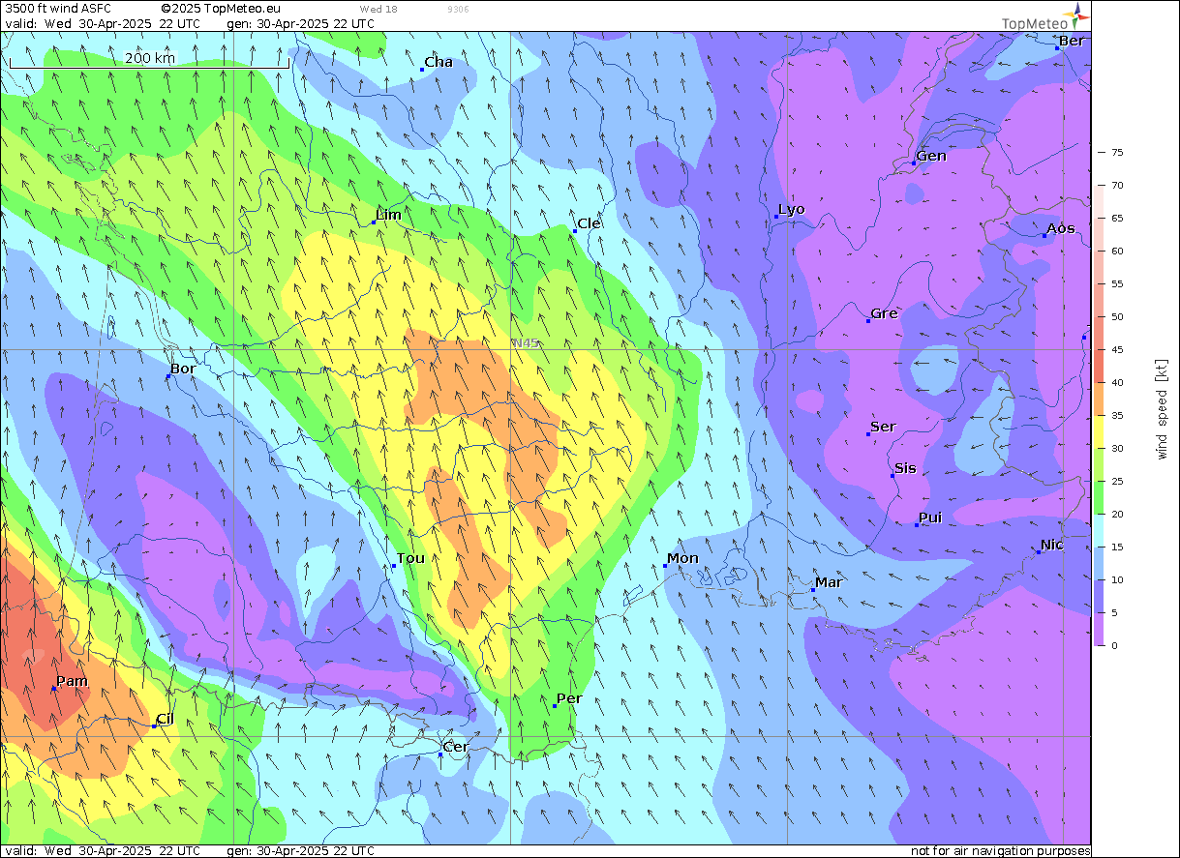Select the "Pam" city label
This screenshot has width=1180, height=858.
click(x=72, y=681)
